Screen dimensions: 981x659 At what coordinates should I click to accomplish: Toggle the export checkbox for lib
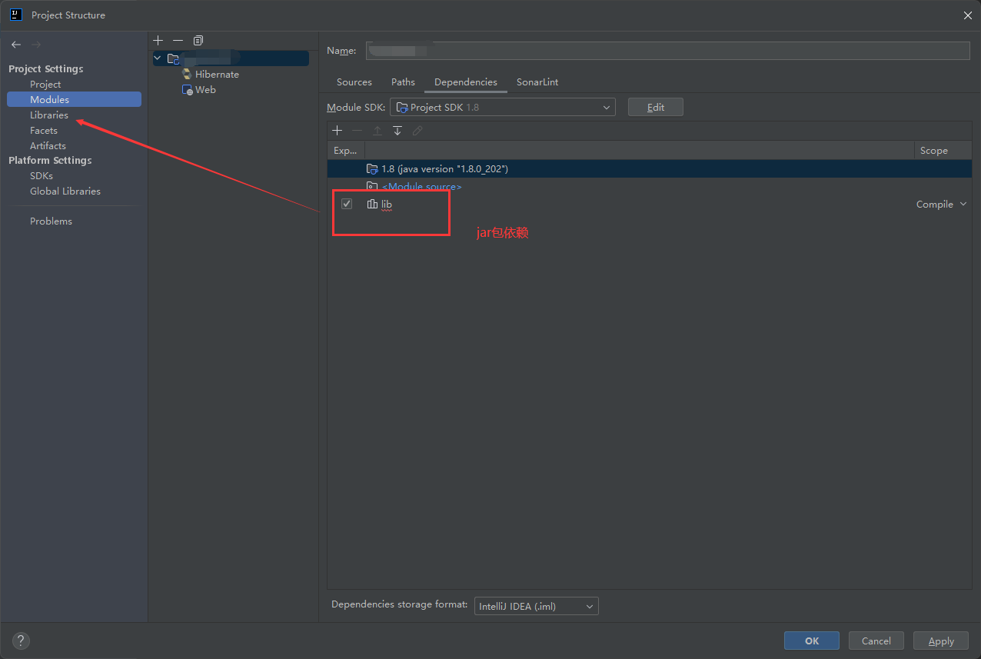click(347, 204)
